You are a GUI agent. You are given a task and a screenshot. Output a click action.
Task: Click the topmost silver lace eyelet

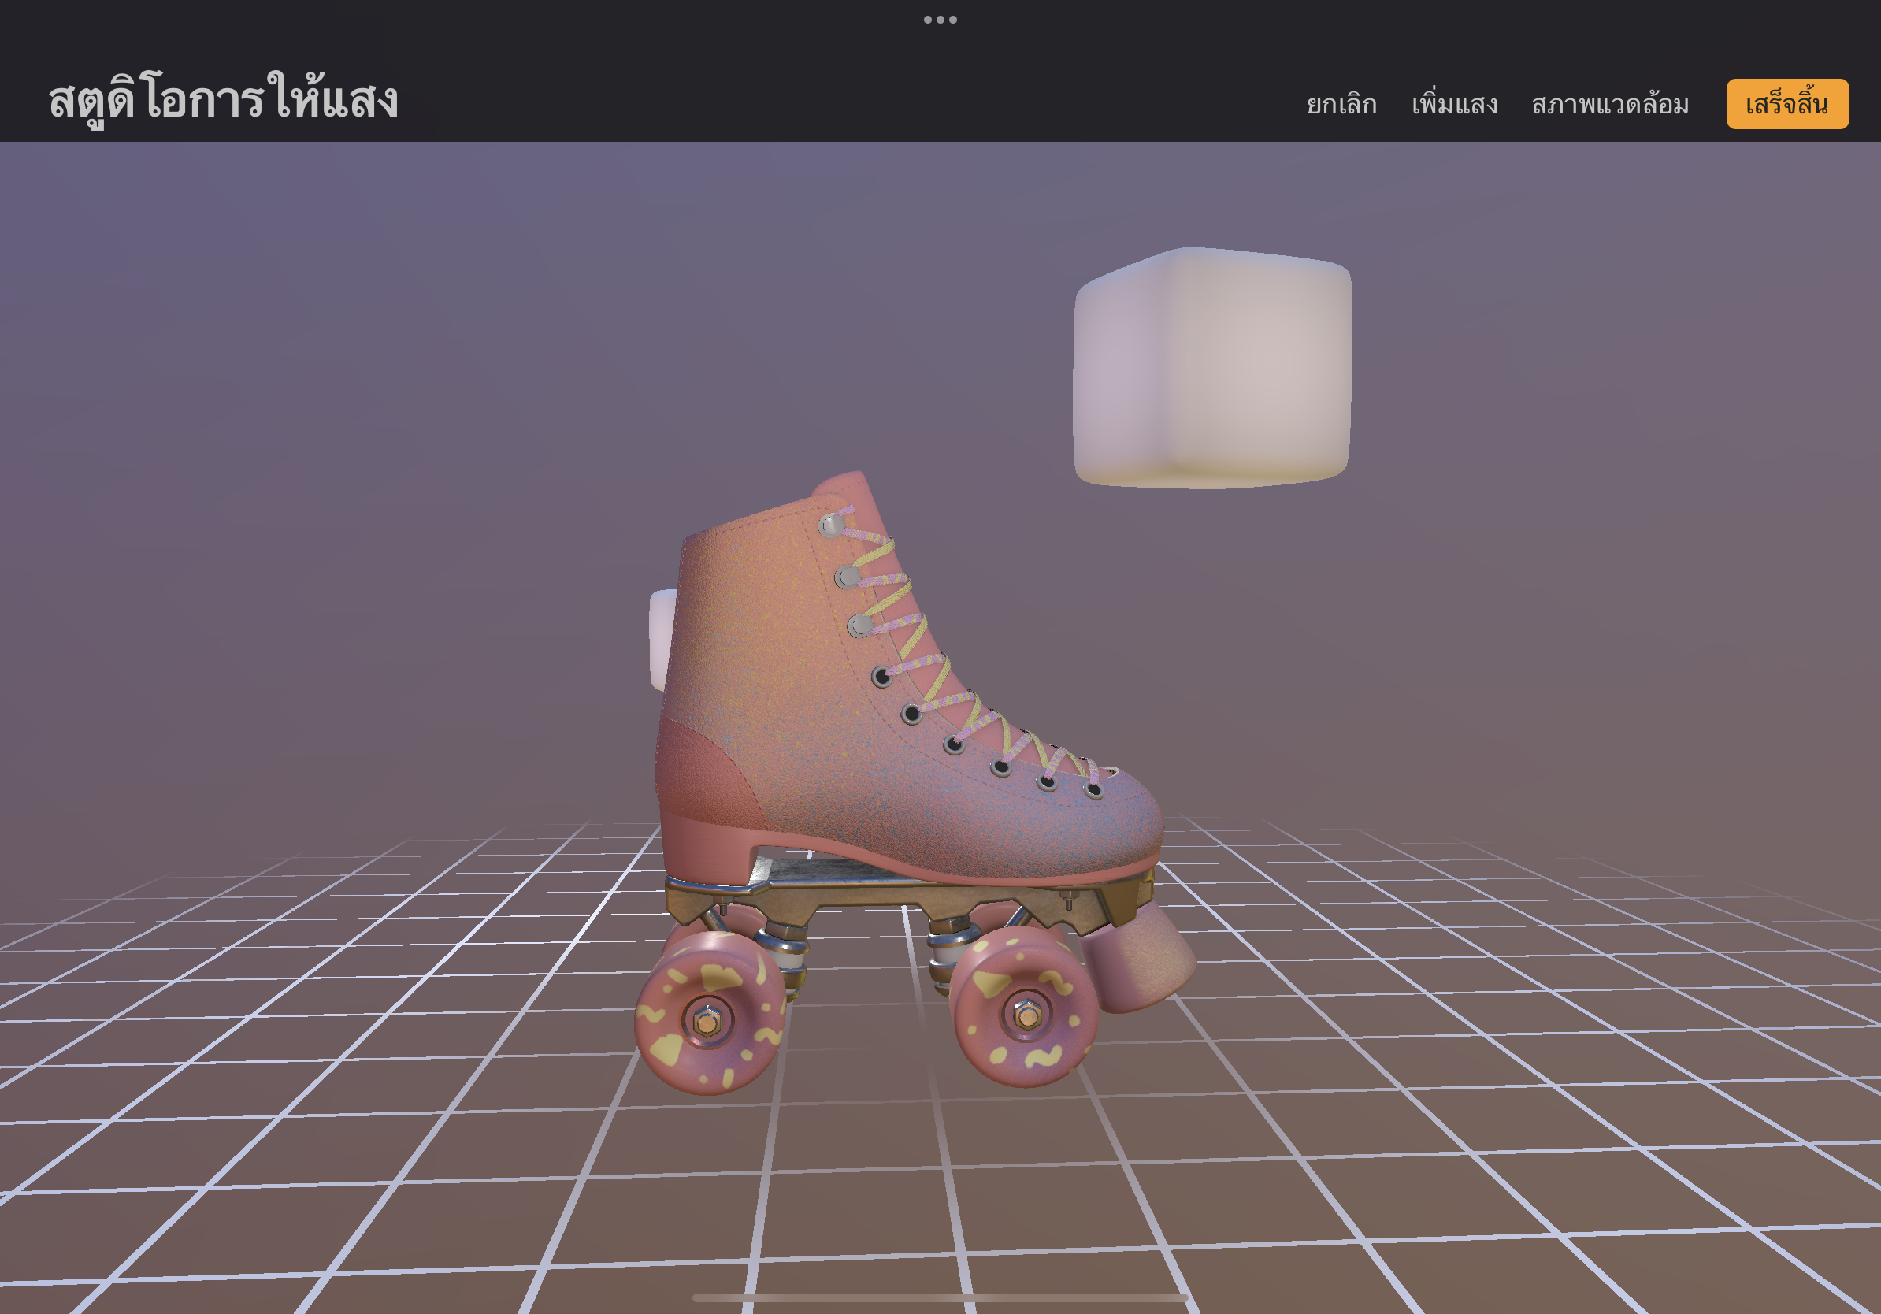[x=831, y=525]
